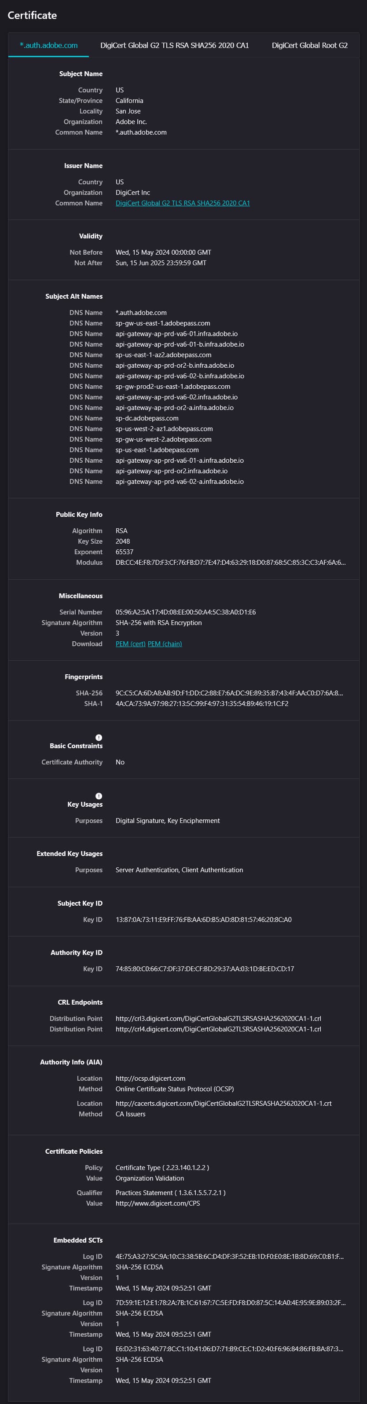Follow the issuer Common Name DigiCert link
Screen dimensions: 367x1404
pyautogui.click(x=183, y=203)
